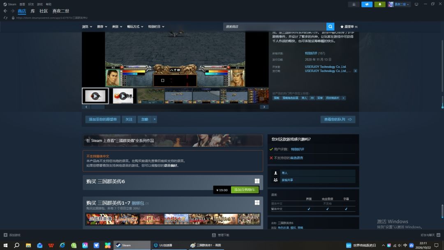Open the WPS icon on the taskbar

click(x=51, y=245)
